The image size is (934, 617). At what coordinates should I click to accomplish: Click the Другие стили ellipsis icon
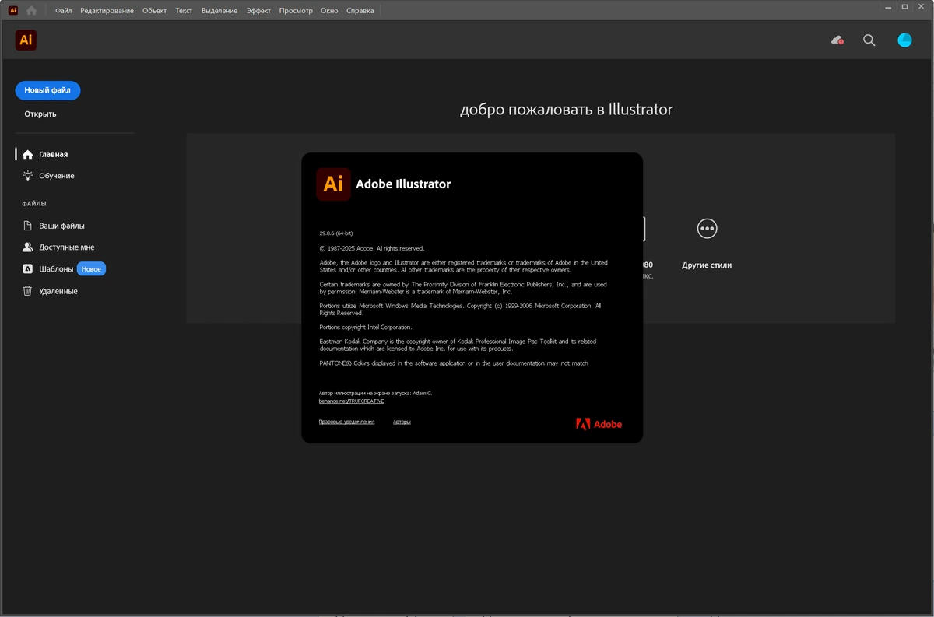point(707,229)
